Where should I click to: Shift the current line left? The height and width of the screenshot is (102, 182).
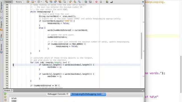pos(86,2)
